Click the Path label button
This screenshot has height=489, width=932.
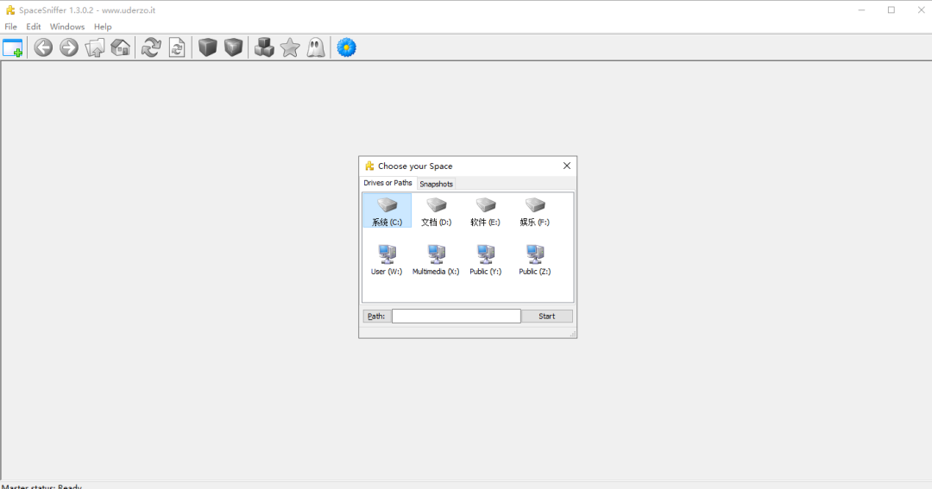point(376,317)
